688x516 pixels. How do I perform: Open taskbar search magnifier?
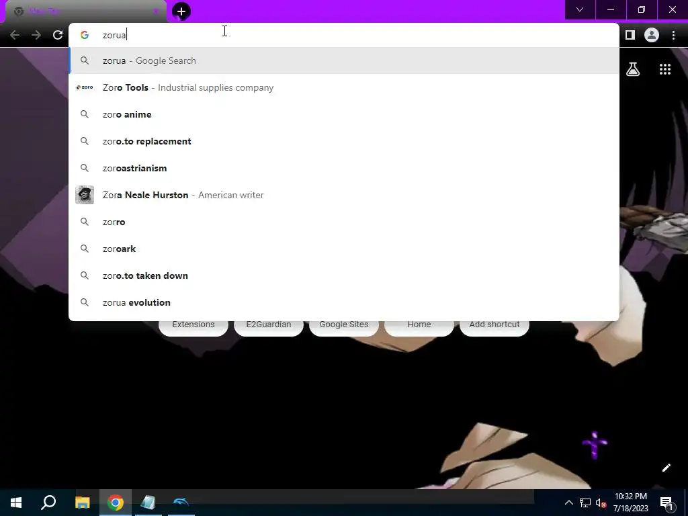(48, 503)
